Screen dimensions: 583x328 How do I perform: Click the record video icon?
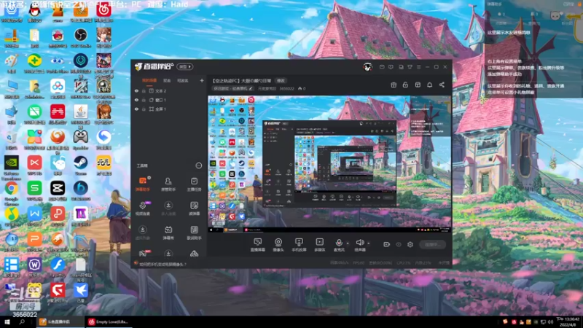coord(387,244)
